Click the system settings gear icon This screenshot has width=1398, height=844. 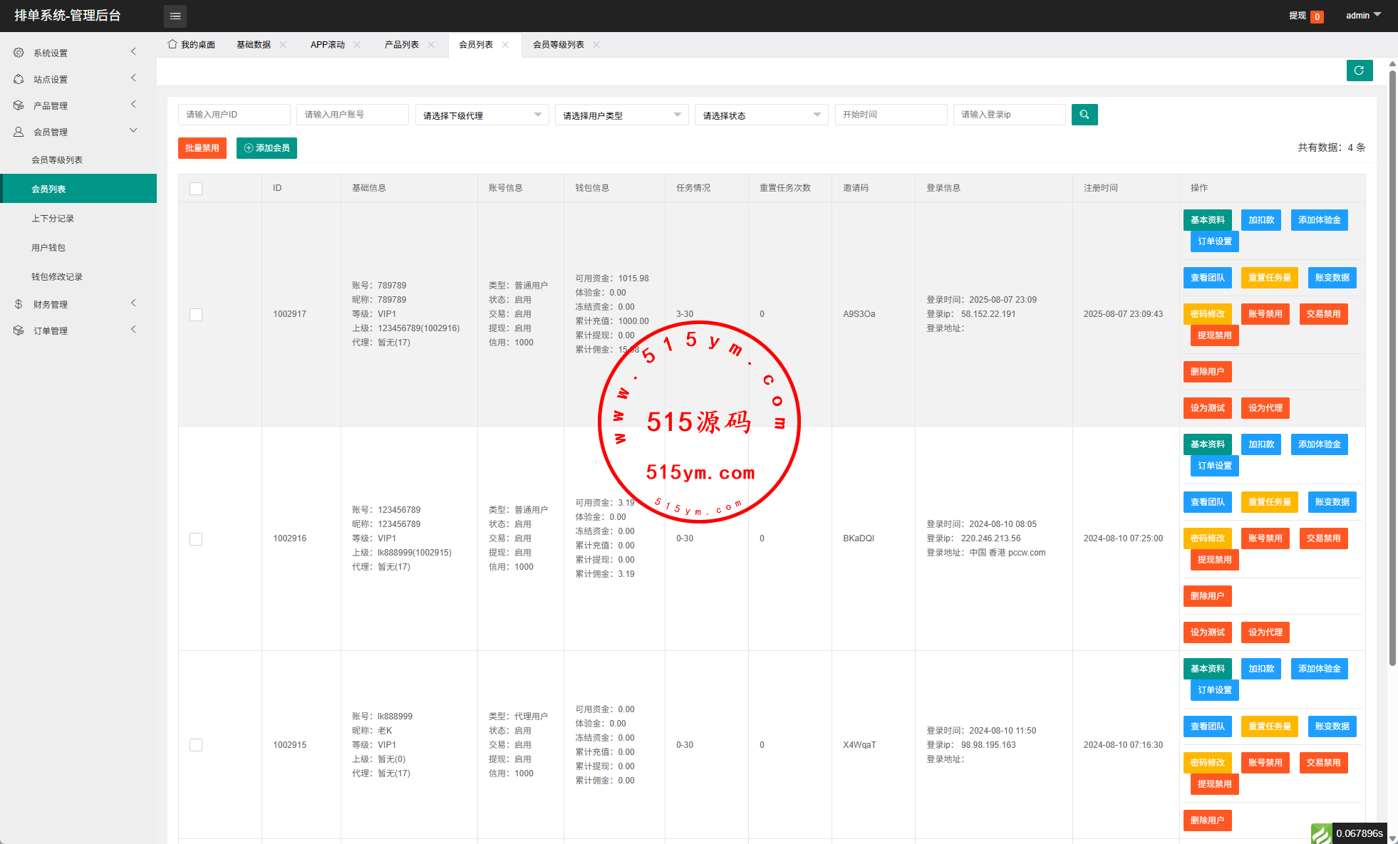[x=19, y=53]
